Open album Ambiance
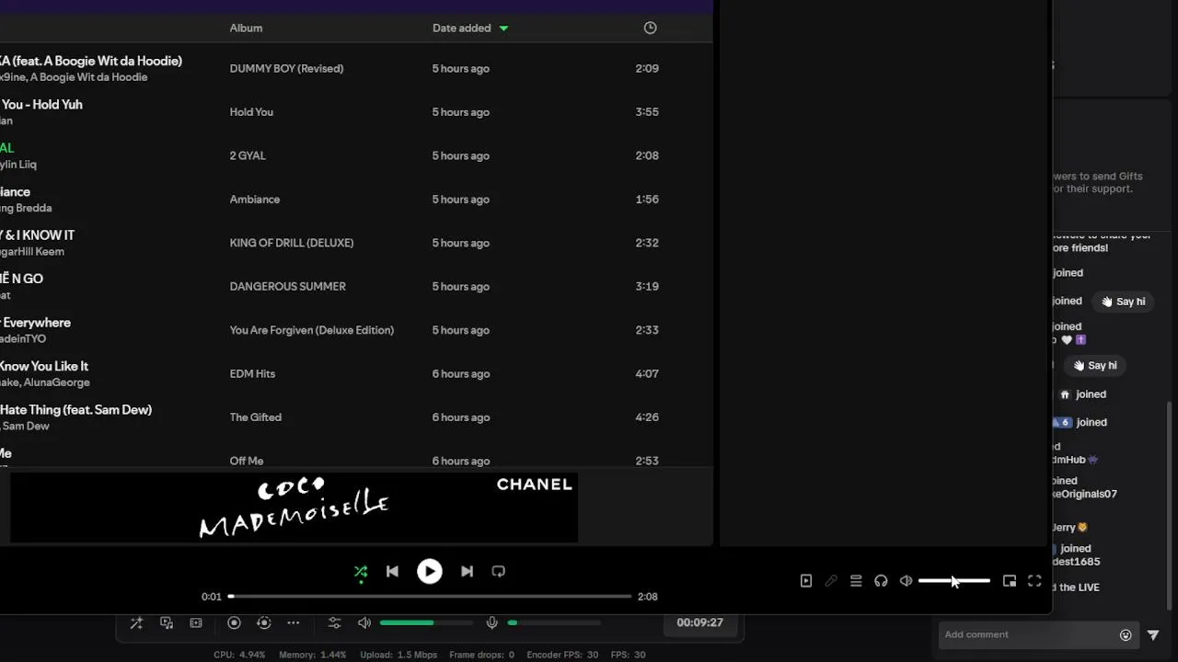Screen dimensions: 1178x662 [x=255, y=200]
